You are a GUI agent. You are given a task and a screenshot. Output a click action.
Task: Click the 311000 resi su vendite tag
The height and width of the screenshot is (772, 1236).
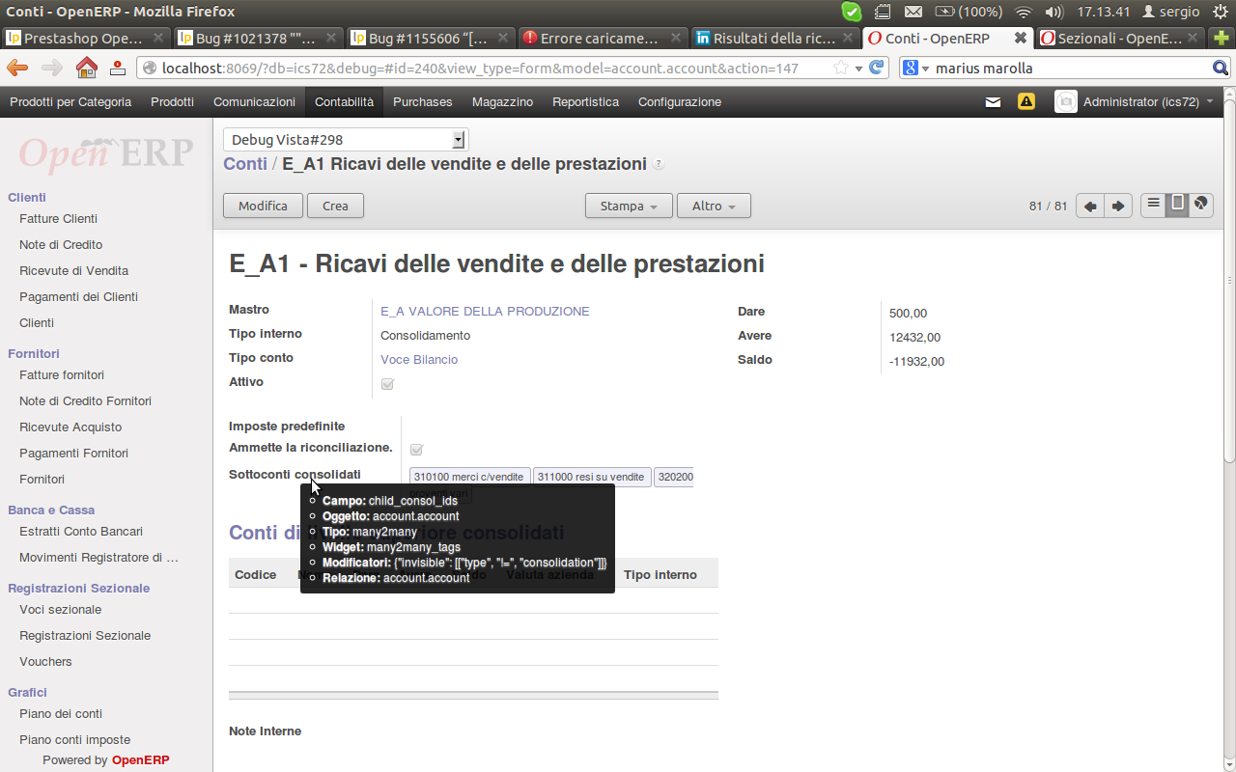tap(592, 477)
